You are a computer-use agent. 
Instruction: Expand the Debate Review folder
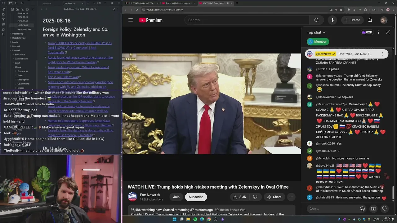(x=19, y=38)
